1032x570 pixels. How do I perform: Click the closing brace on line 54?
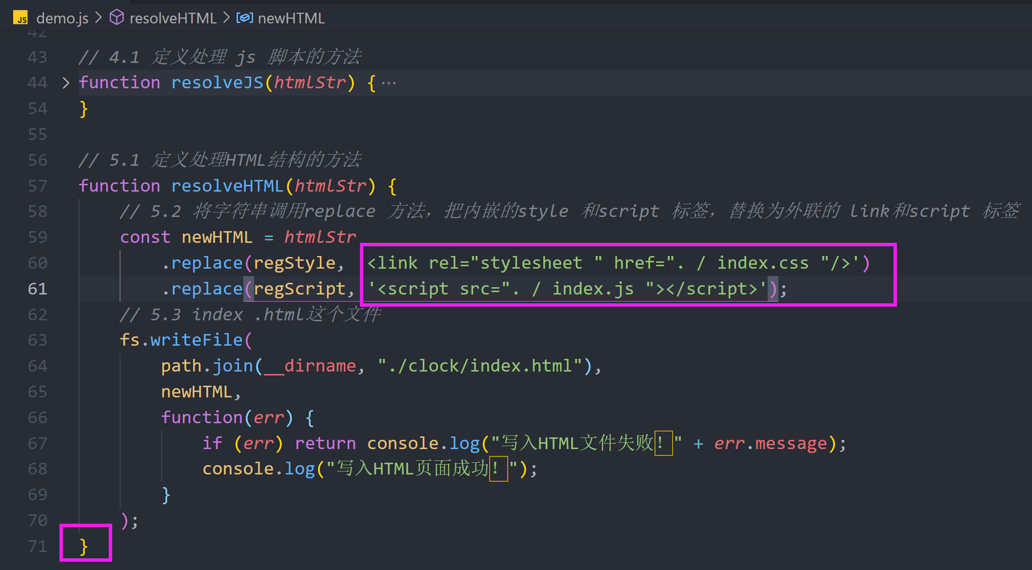pyautogui.click(x=83, y=109)
